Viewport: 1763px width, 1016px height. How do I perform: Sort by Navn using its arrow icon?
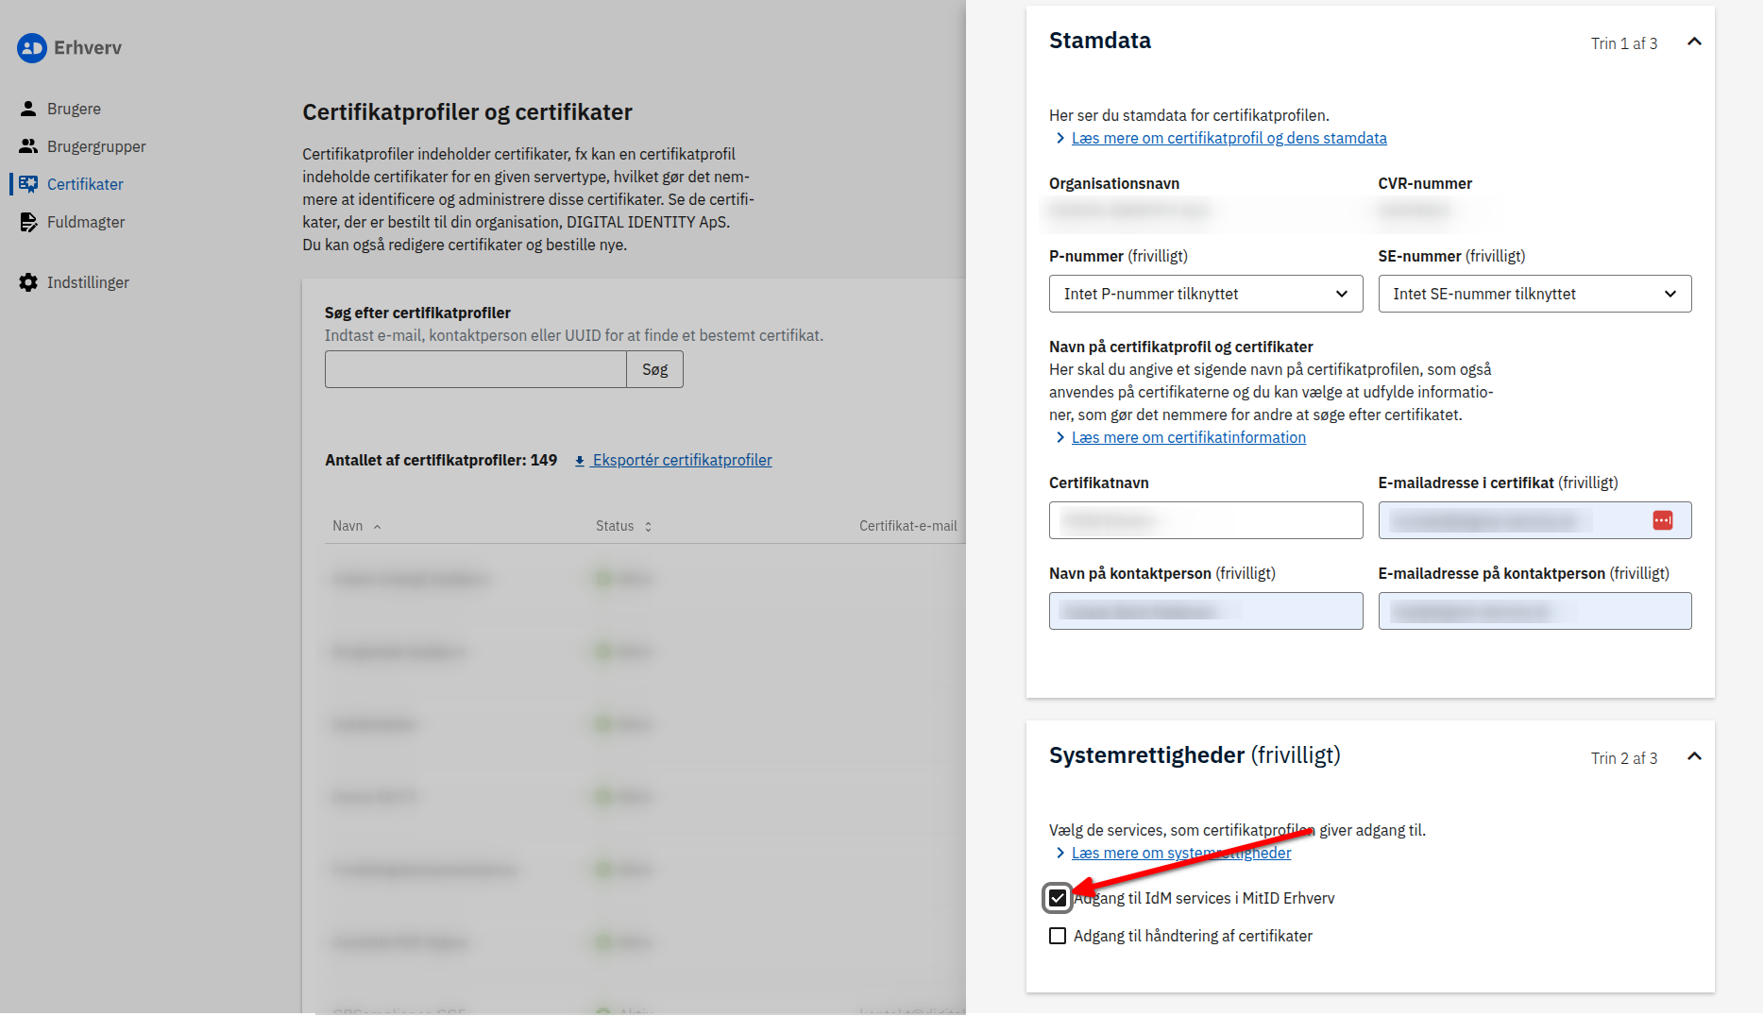click(x=377, y=527)
